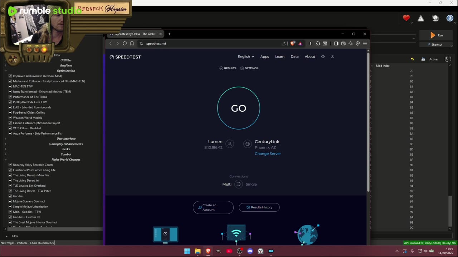The width and height of the screenshot is (458, 257).
Task: Open browser extensions puzzle icon
Action: pyautogui.click(x=318, y=44)
